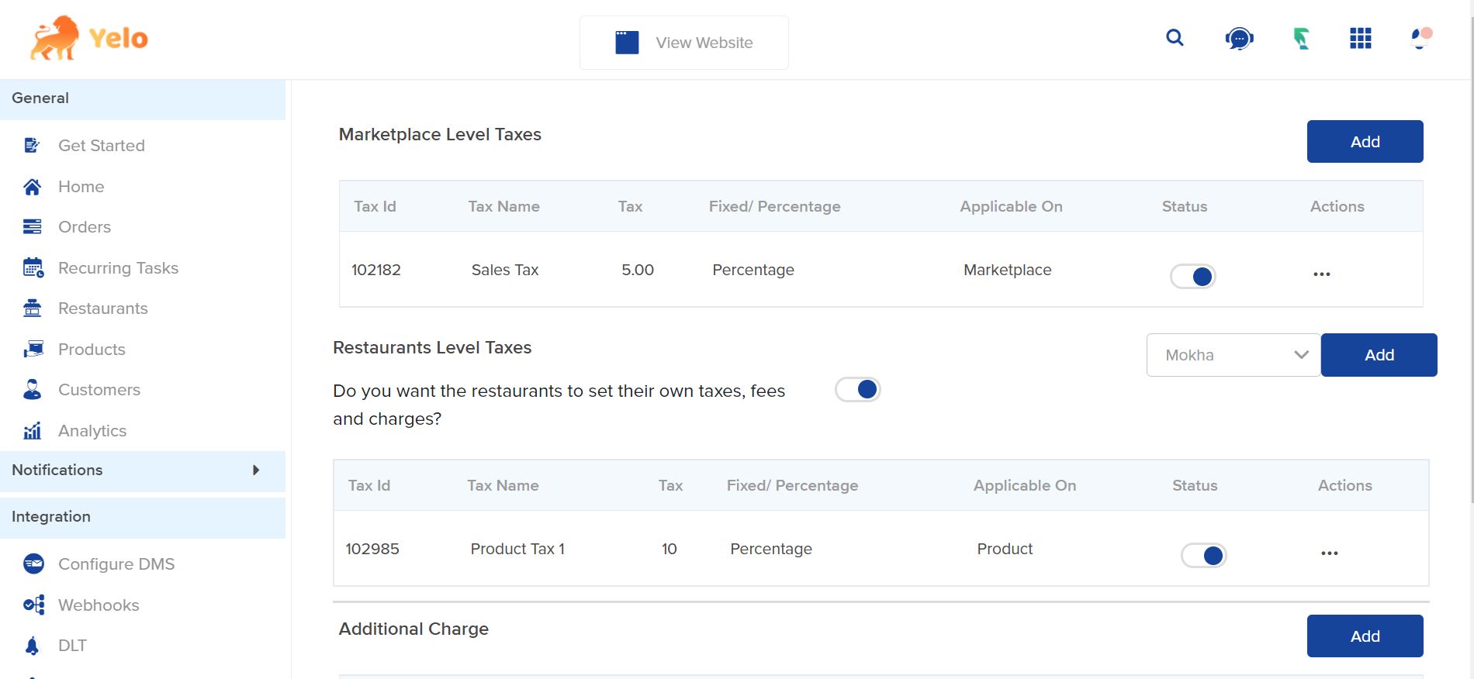This screenshot has height=679, width=1474.
Task: Toggle restaurants setting their own taxes
Action: (x=857, y=390)
